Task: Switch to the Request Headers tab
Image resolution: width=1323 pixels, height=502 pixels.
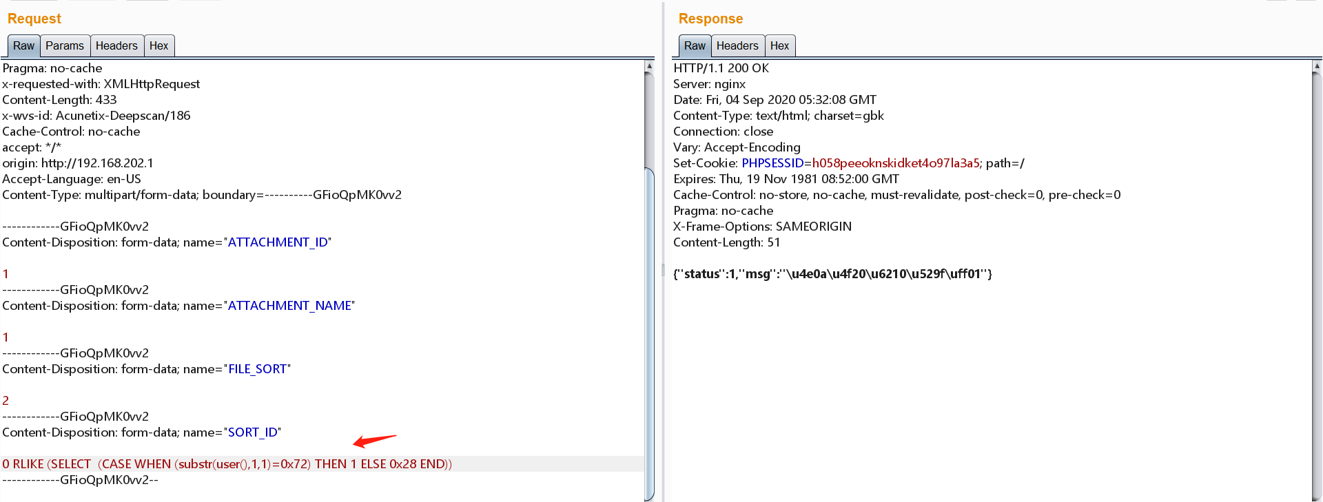Action: coord(116,45)
